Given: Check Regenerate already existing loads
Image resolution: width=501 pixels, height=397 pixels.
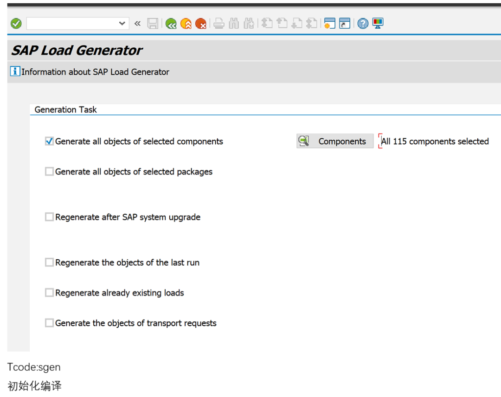Looking at the screenshot, I should pyautogui.click(x=49, y=293).
